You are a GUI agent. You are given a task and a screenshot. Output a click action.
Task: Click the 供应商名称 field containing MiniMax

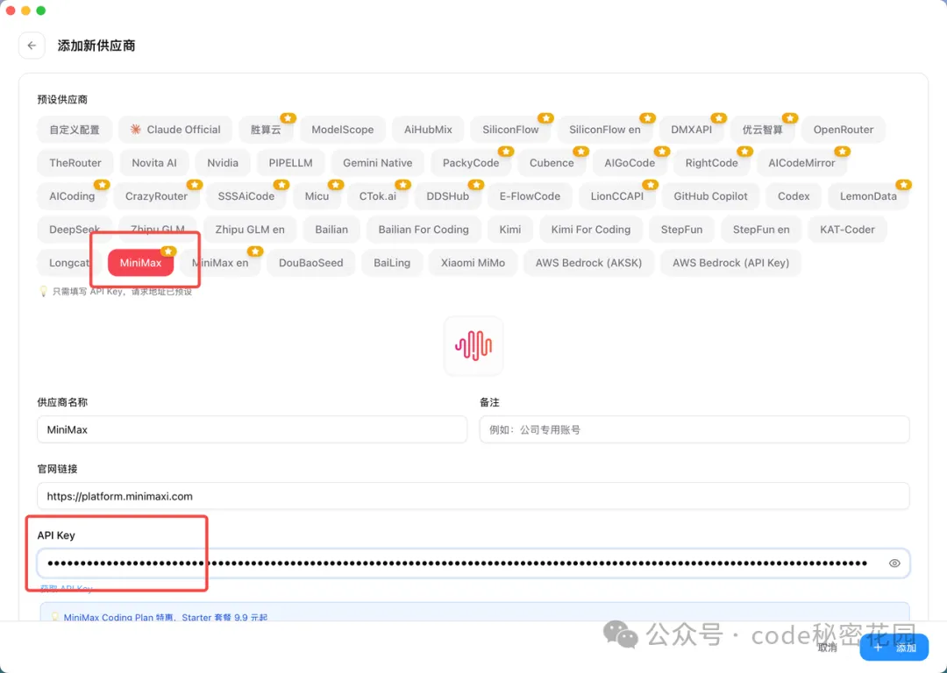252,429
